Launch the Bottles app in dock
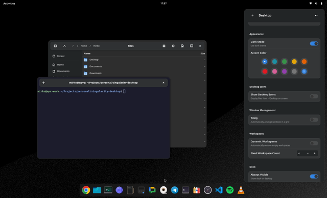The image size is (327, 198). tap(197, 190)
